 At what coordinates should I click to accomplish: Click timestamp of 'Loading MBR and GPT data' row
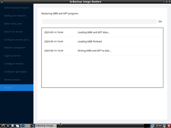point(54,32)
